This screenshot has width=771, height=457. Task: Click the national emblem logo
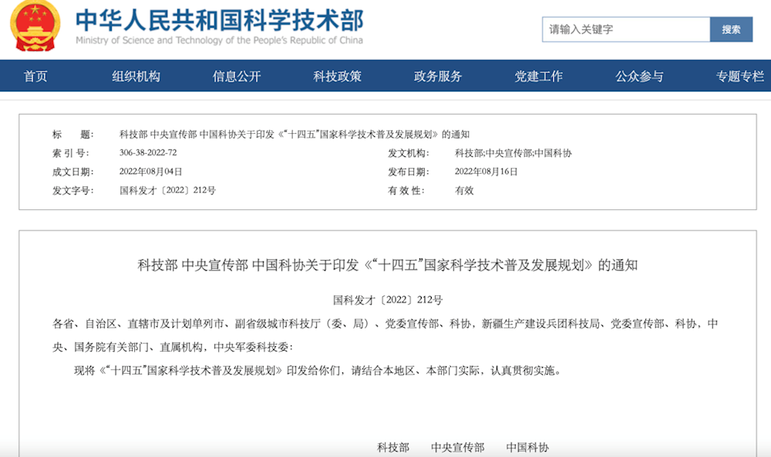pos(35,25)
